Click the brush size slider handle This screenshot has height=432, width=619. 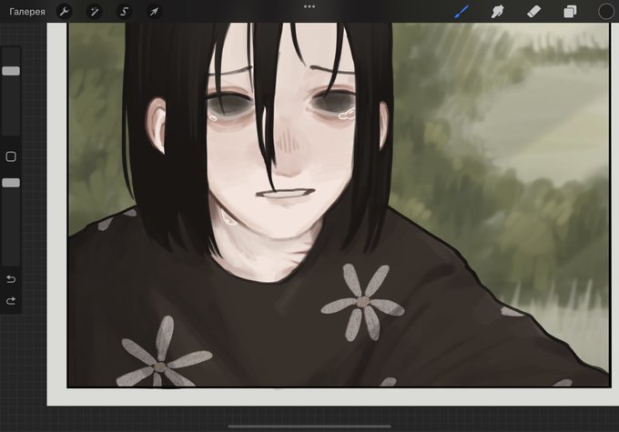[11, 71]
